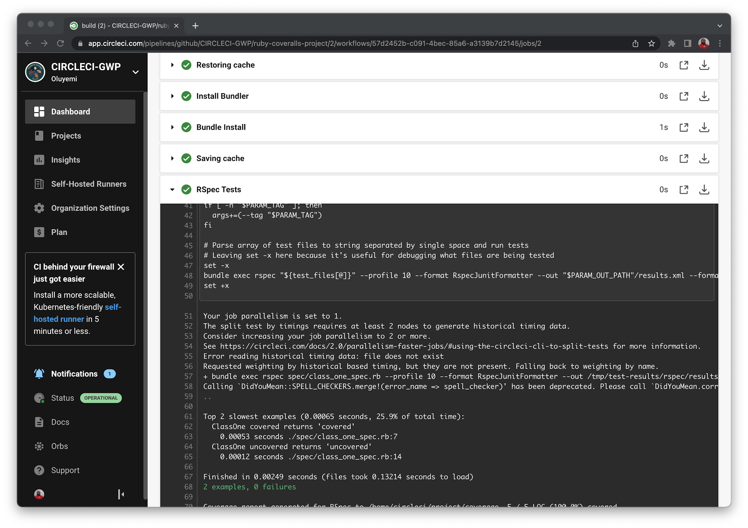Open the browser extensions puzzle icon
Viewport: 748px width, 528px height.
671,43
